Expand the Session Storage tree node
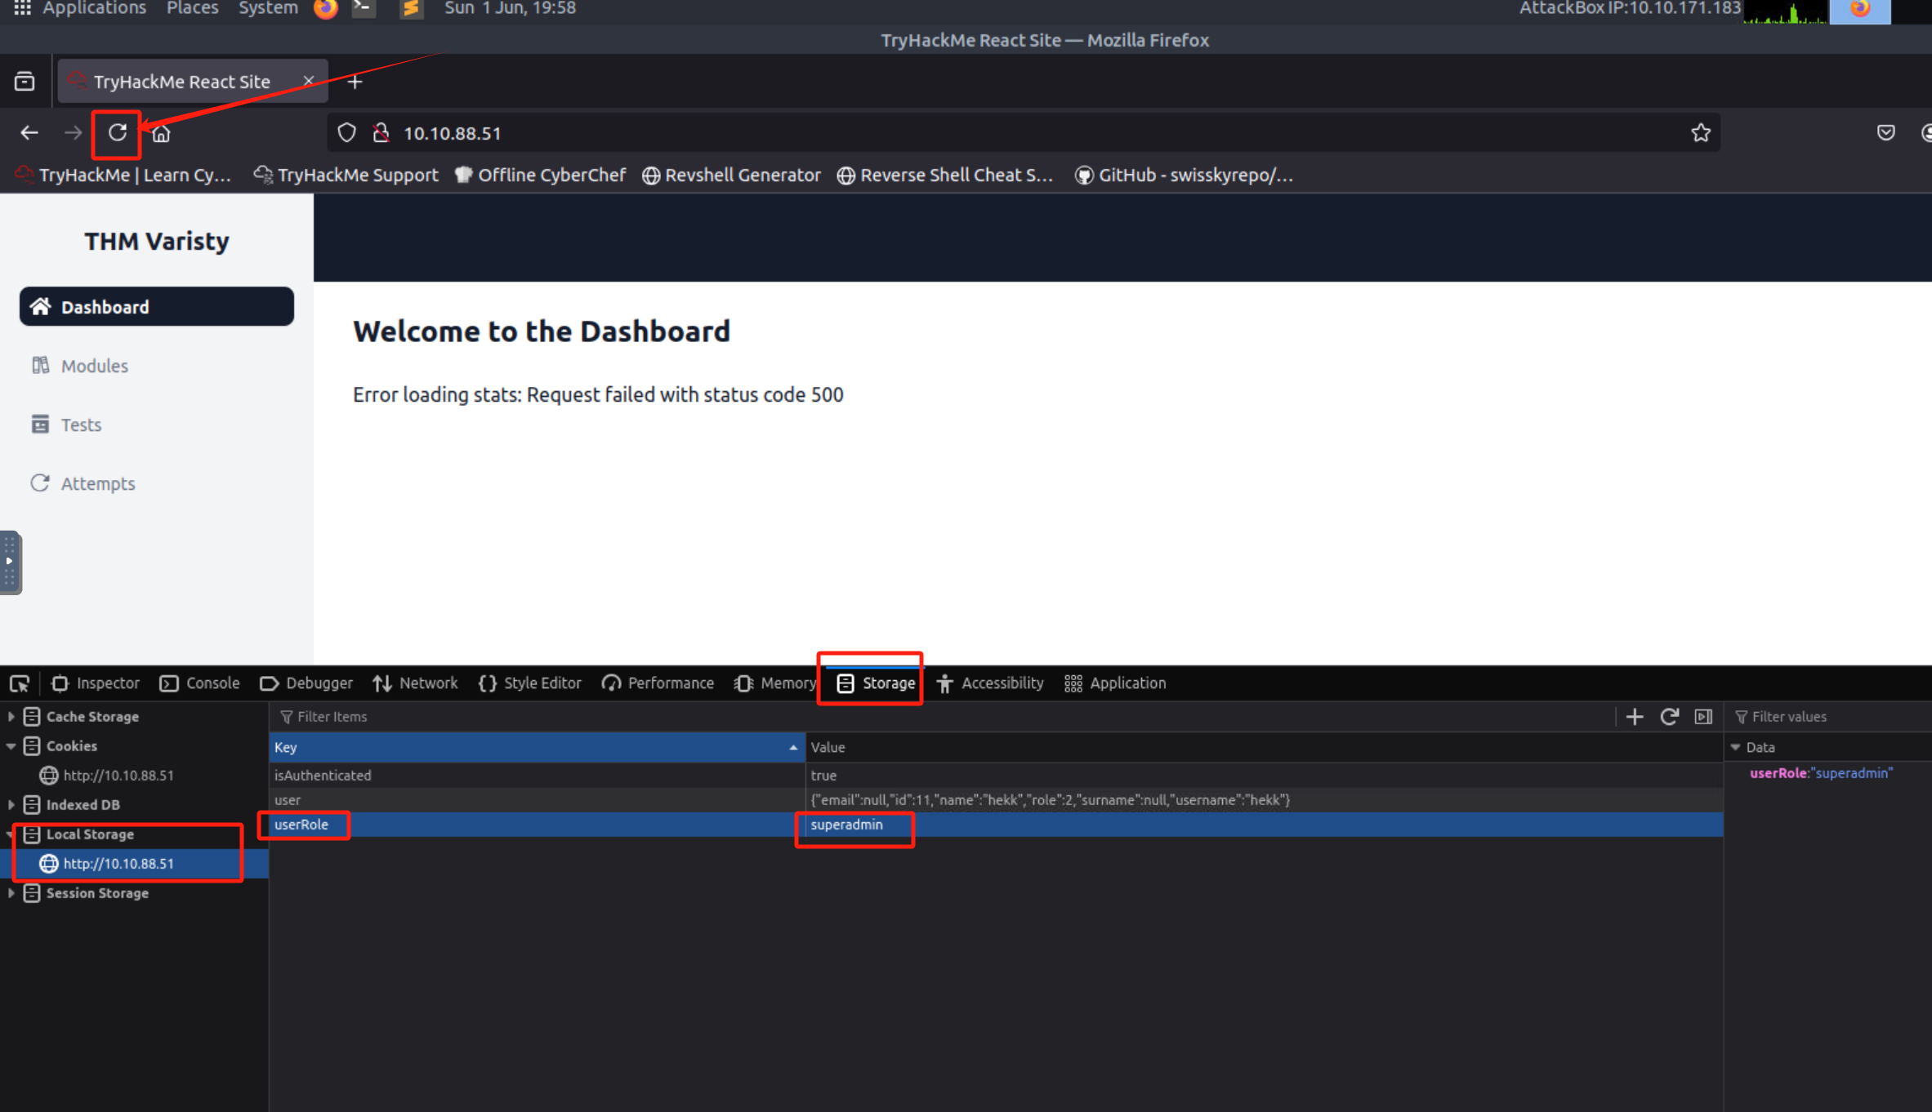The height and width of the screenshot is (1112, 1932). click(x=11, y=893)
